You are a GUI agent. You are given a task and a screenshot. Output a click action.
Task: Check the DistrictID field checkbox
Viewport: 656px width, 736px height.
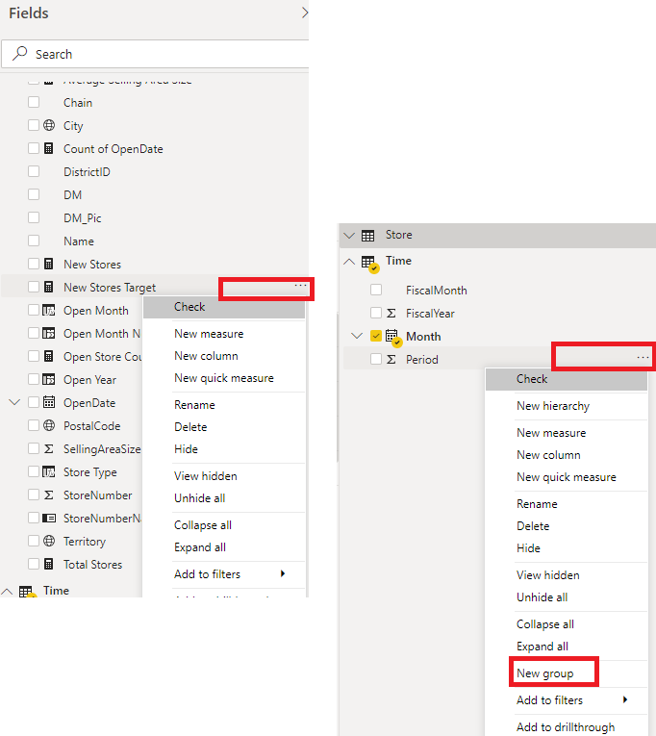click(x=34, y=171)
